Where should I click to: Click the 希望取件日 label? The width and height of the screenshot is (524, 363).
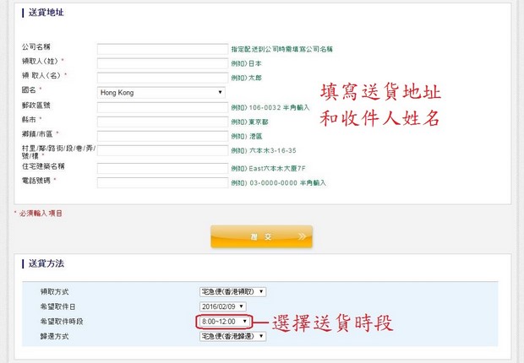click(x=57, y=306)
